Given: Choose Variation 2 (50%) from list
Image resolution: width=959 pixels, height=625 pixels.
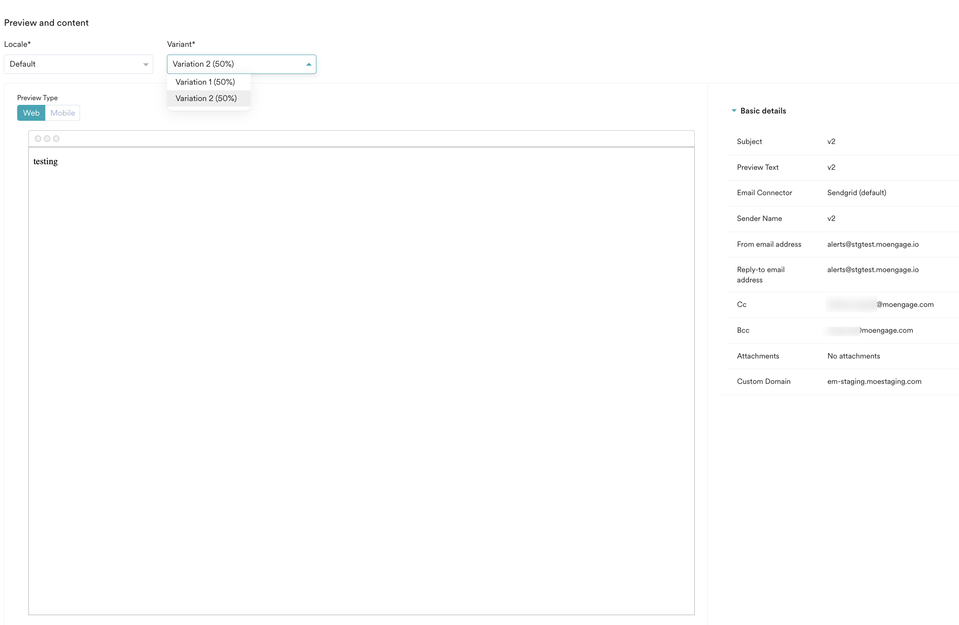Looking at the screenshot, I should click(x=206, y=98).
